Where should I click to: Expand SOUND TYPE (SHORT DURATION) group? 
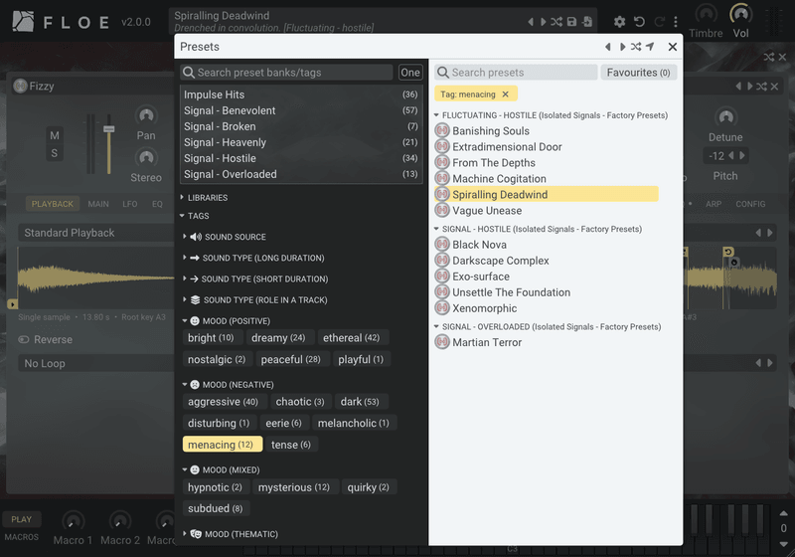255,279
